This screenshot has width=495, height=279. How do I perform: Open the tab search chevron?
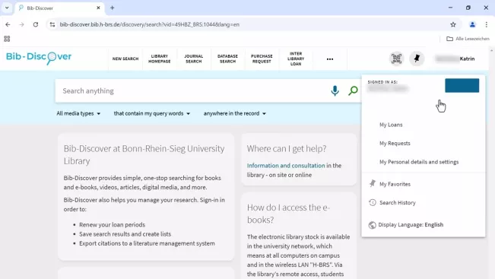click(7, 8)
